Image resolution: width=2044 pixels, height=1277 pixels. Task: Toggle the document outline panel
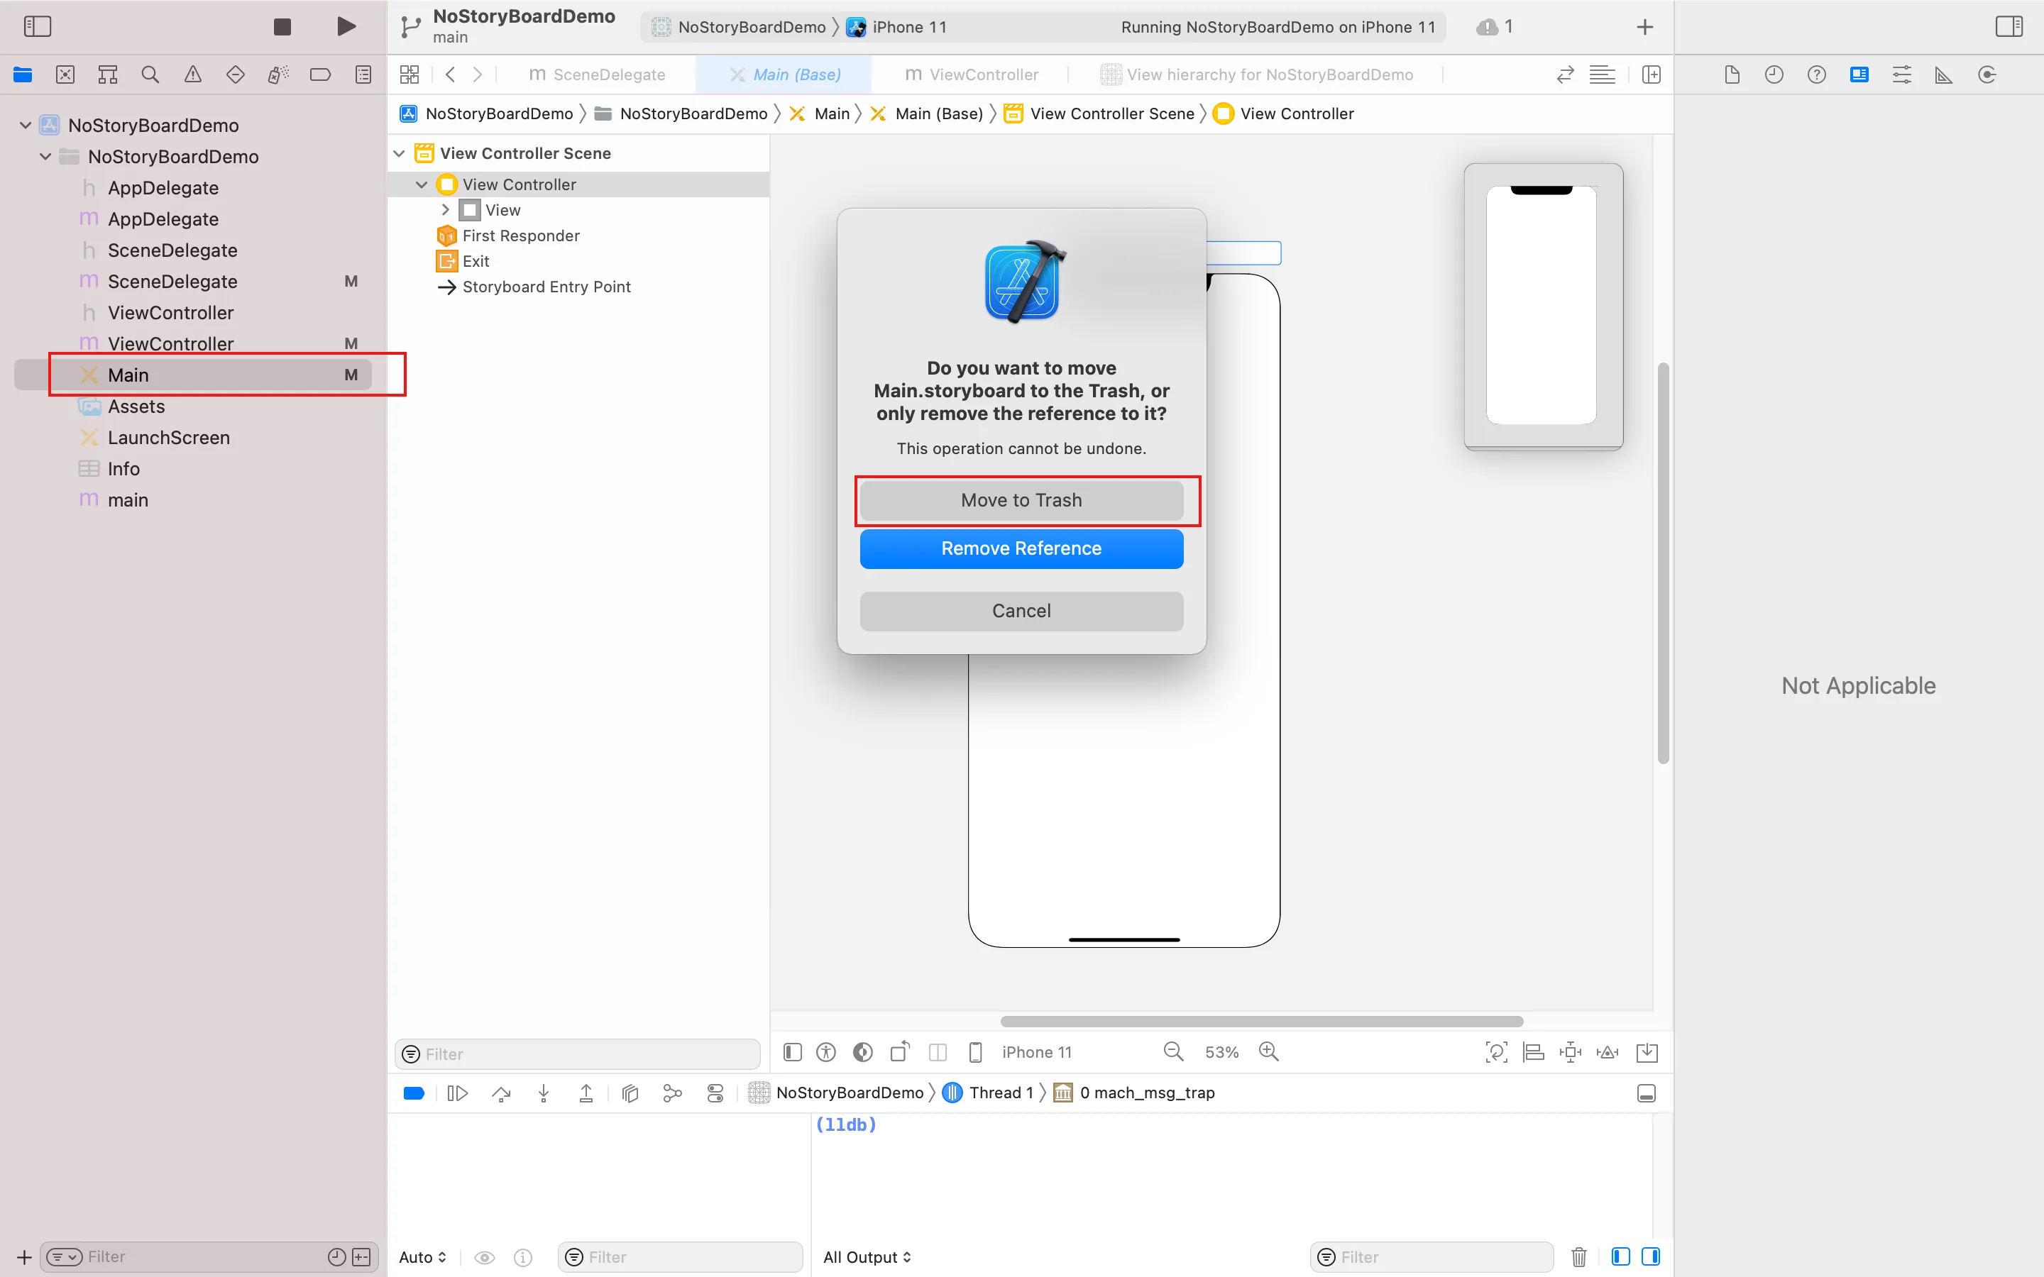[792, 1051]
